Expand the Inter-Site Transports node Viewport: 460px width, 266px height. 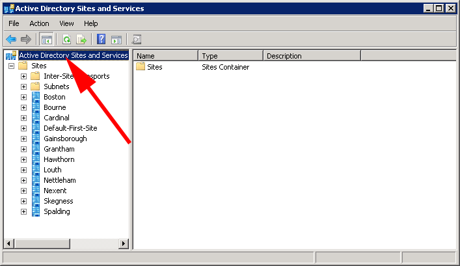click(24, 76)
